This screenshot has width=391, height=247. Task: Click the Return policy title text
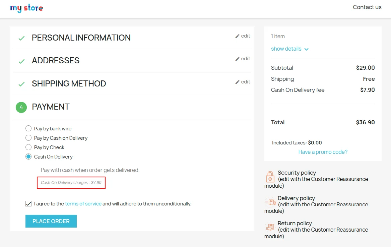click(295, 223)
